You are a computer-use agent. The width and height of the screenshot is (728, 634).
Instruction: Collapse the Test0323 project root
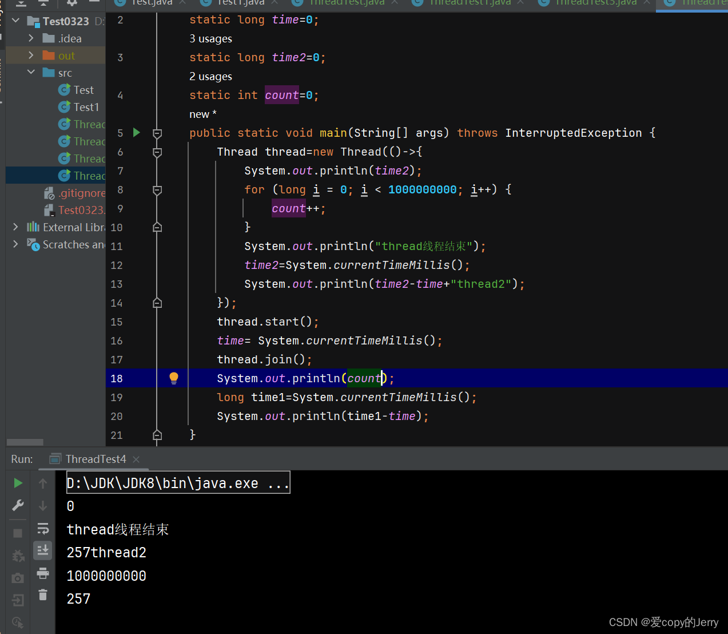(x=15, y=21)
